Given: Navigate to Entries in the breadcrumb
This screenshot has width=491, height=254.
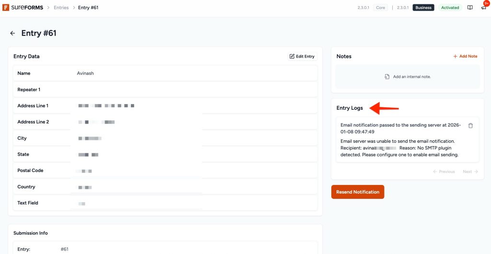Looking at the screenshot, I should coord(61,8).
